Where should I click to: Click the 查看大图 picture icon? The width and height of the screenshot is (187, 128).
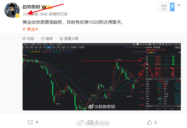(61, 39)
